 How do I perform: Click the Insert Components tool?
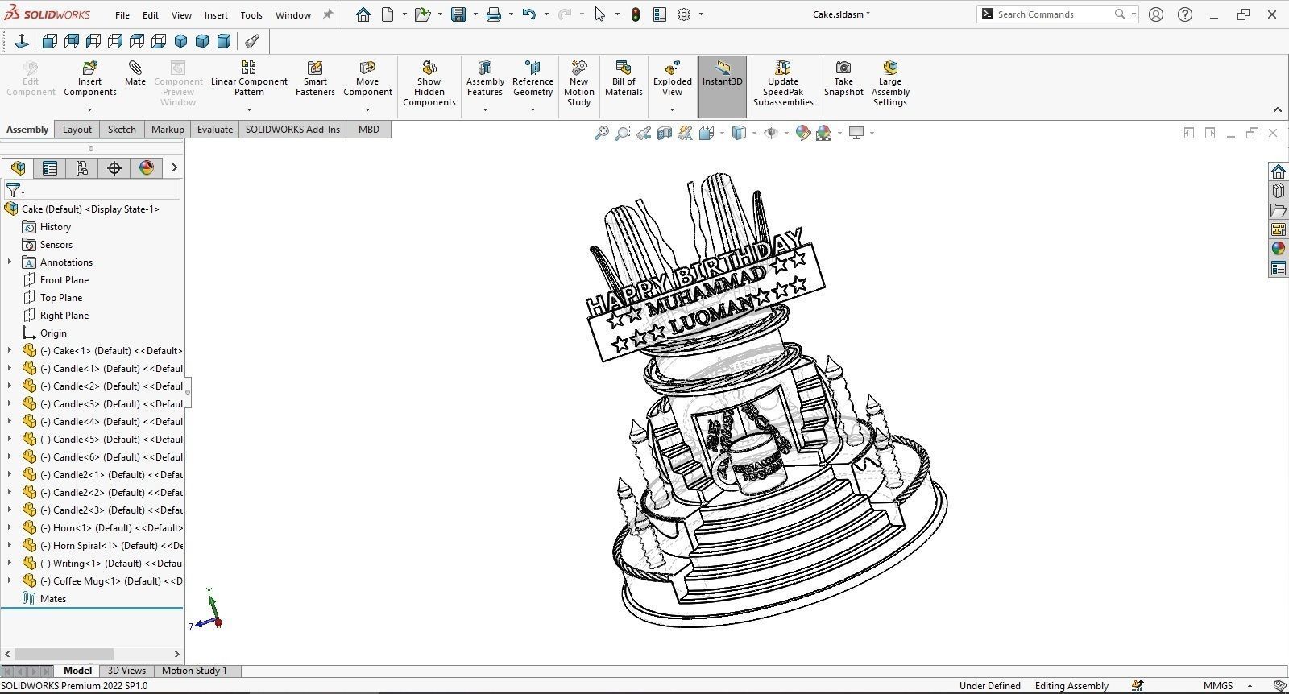point(89,79)
